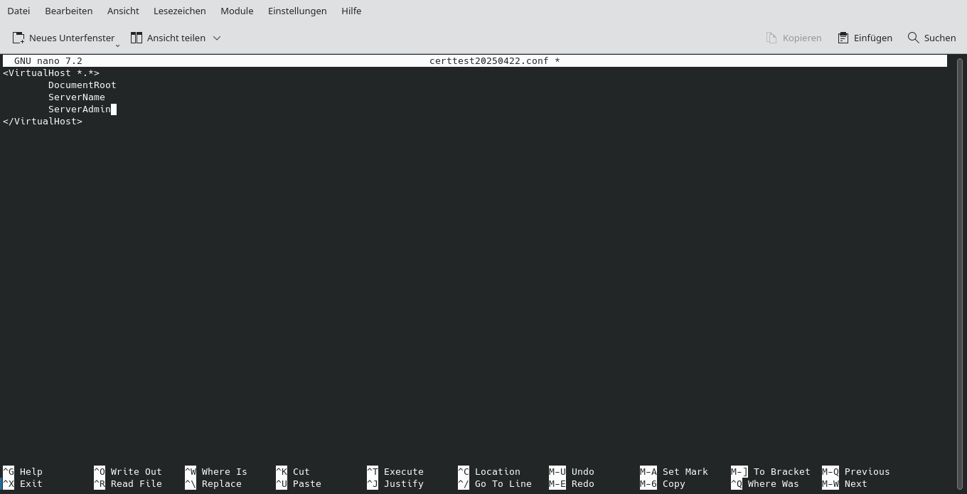This screenshot has width=967, height=494.
Task: Open the Bearbeiten menu
Action: [x=68, y=11]
